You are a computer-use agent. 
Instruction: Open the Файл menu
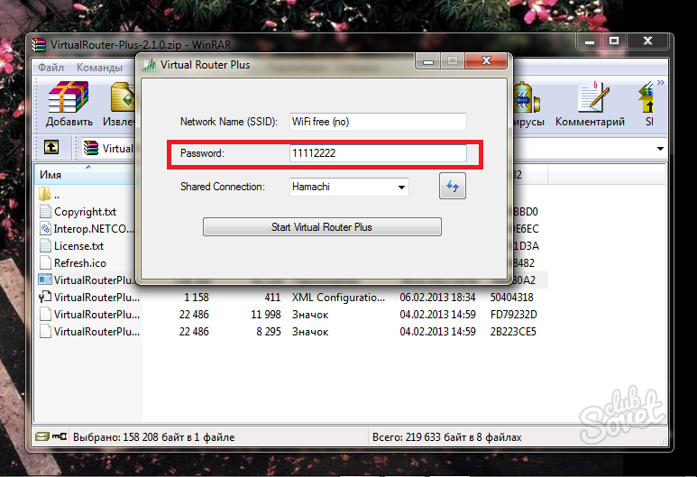point(50,68)
